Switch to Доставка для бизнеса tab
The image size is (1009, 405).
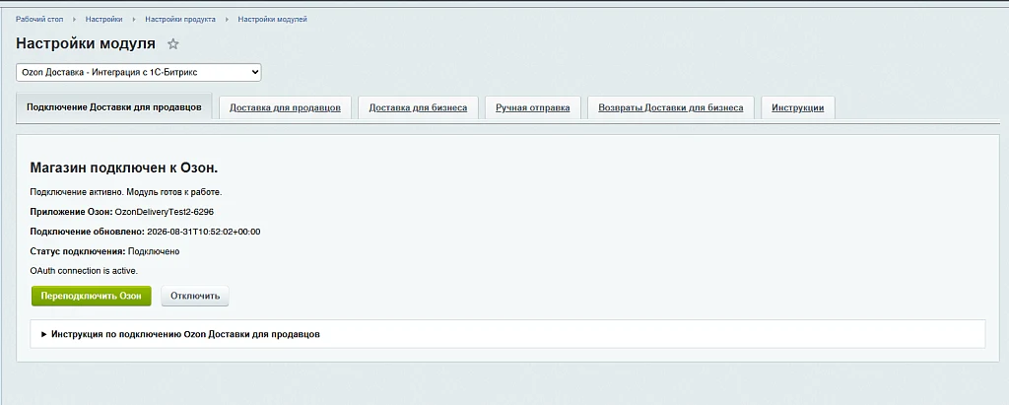point(418,107)
